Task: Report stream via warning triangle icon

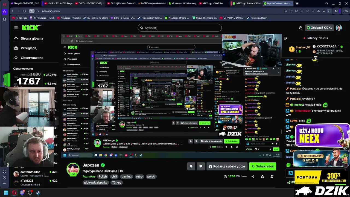Action: (x=262, y=176)
